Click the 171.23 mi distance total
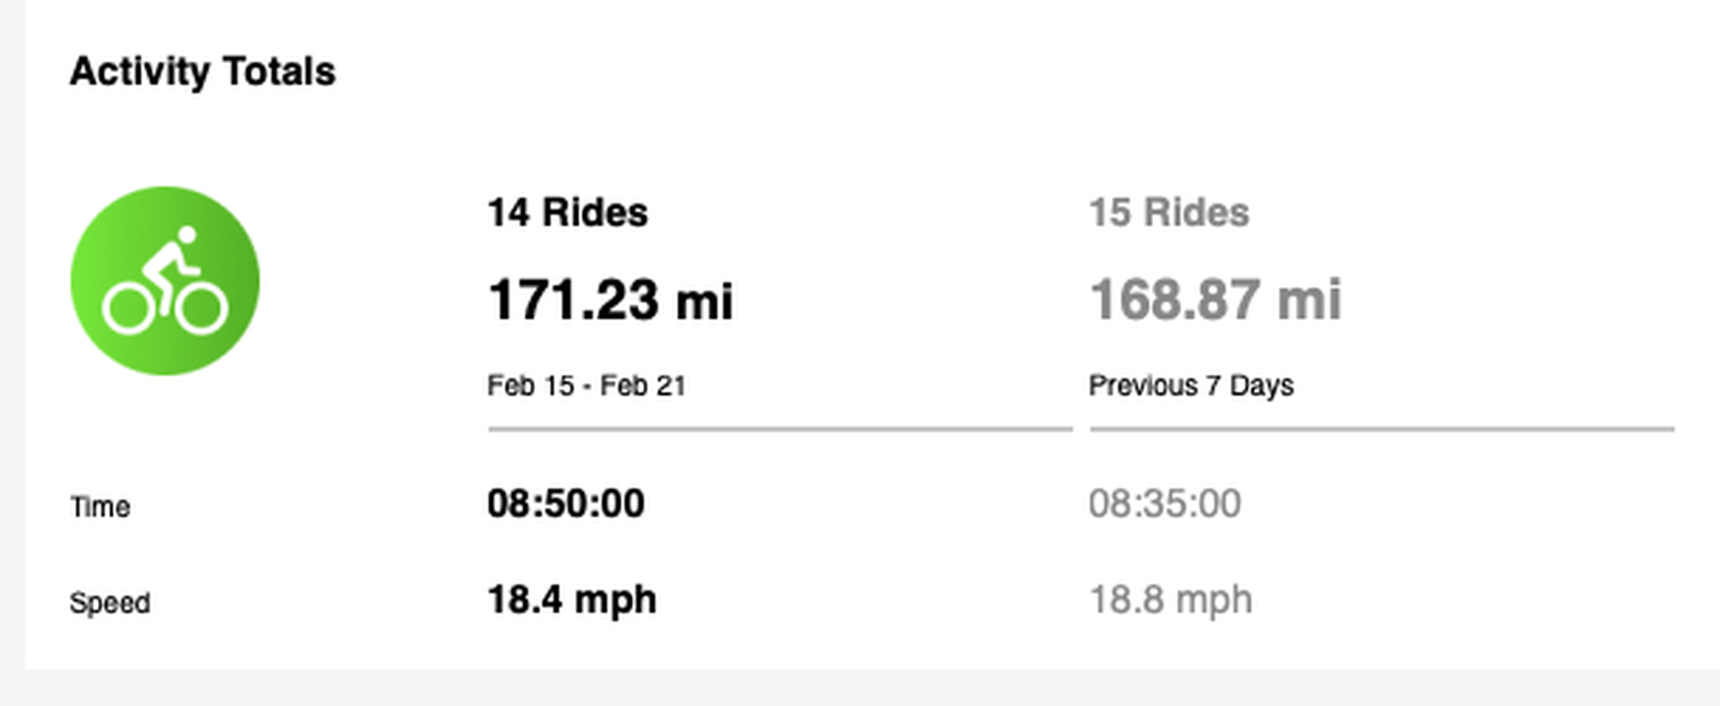 (x=611, y=300)
